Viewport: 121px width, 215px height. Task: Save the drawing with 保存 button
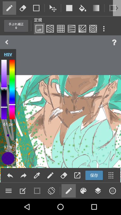pos(94,175)
